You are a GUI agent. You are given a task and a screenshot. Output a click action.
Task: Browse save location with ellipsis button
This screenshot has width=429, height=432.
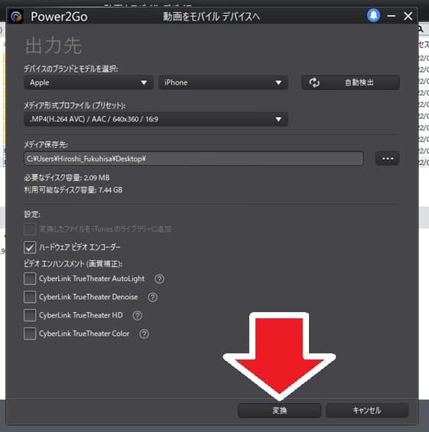(387, 159)
